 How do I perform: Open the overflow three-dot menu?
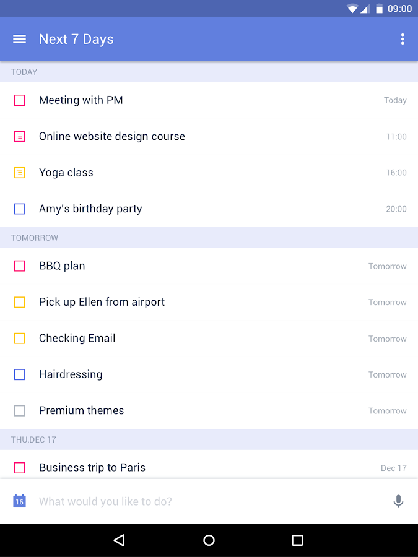[403, 39]
